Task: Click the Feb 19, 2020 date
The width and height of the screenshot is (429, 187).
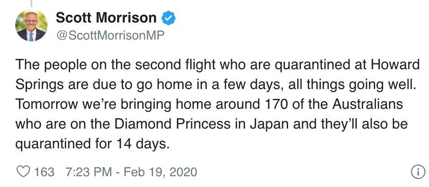Action: (x=161, y=172)
